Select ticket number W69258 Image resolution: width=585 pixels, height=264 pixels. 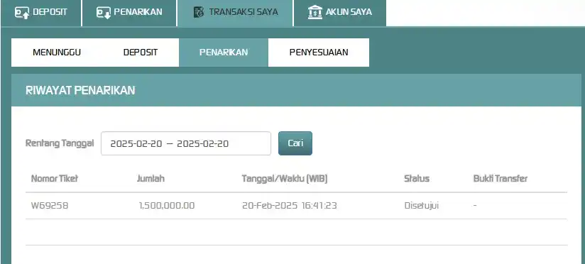[50, 206]
